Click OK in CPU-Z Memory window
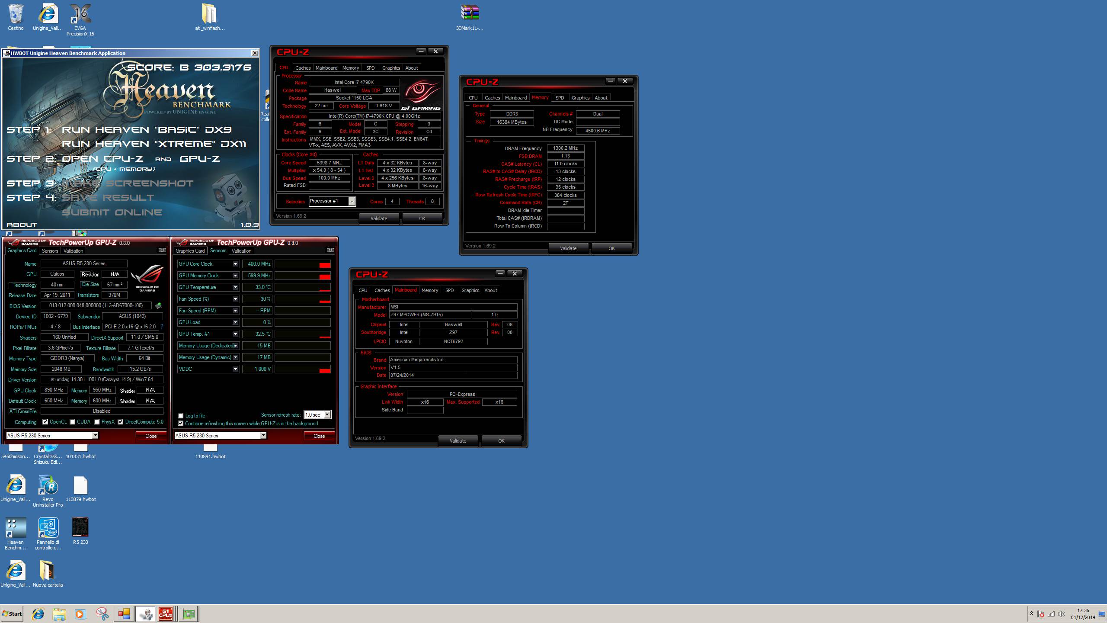This screenshot has height=623, width=1107. click(611, 248)
